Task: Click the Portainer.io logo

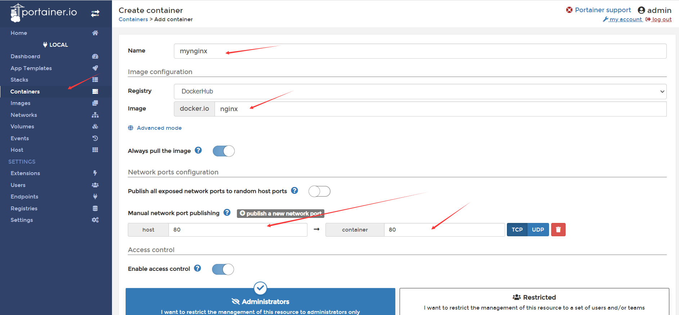Action: click(44, 13)
